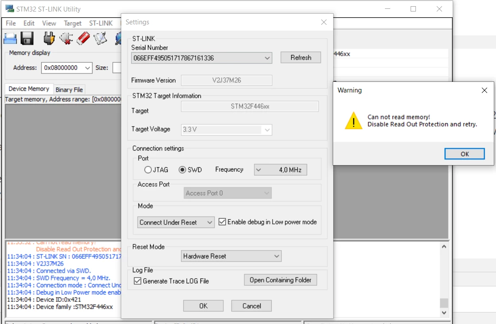Switch to the Binary File tab
This screenshot has height=324, width=496.
coord(69,89)
